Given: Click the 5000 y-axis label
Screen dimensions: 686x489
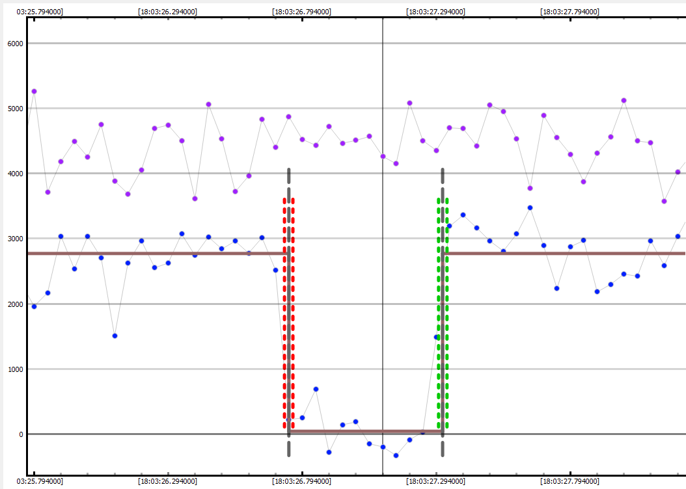Looking at the screenshot, I should coord(16,109).
